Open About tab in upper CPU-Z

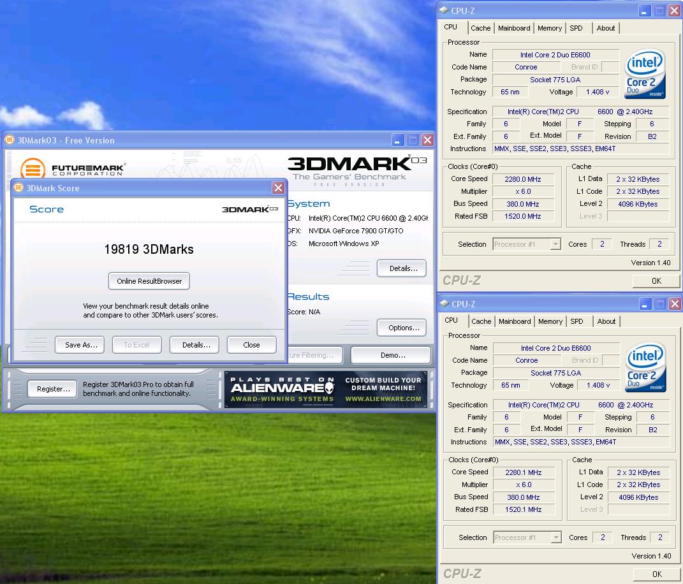pyautogui.click(x=605, y=28)
